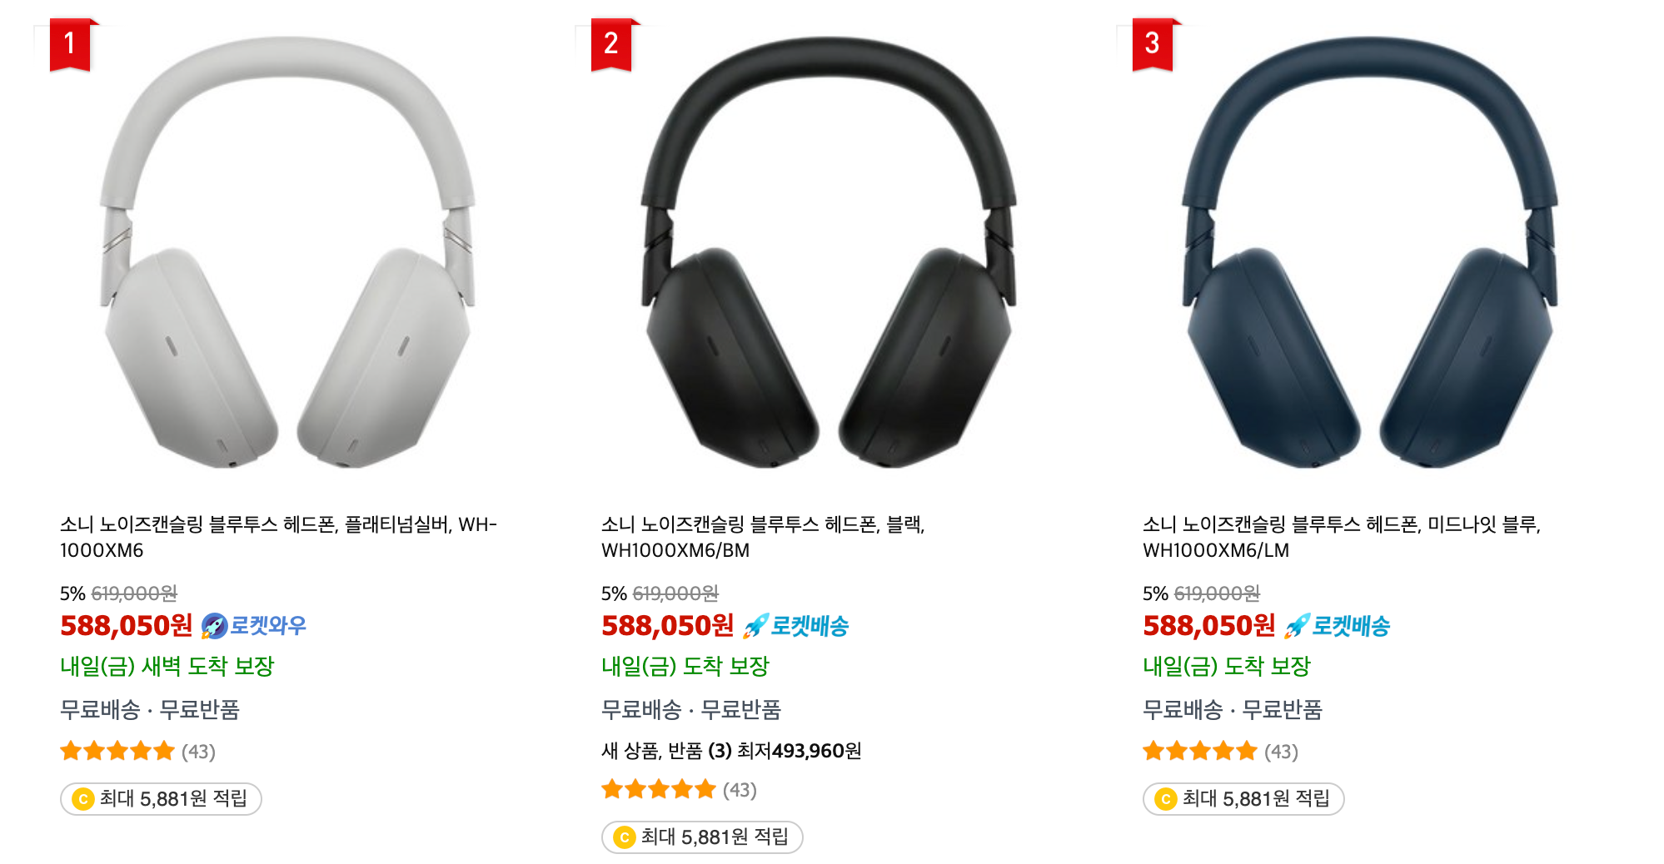Click the coin icon in silver headphone's 적립 pill
1664x864 pixels.
pos(82,799)
